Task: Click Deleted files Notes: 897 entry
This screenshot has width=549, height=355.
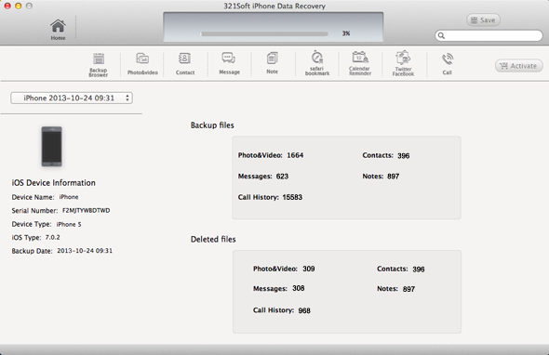Action: point(395,289)
